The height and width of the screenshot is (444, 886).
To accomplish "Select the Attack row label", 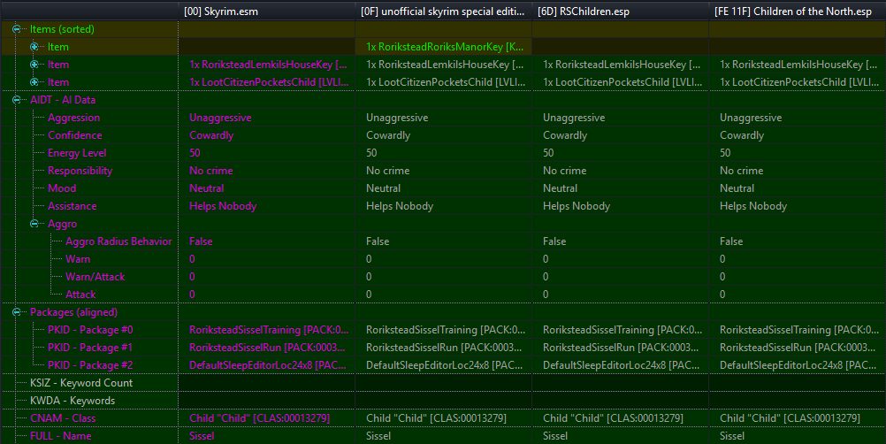I will (x=80, y=295).
